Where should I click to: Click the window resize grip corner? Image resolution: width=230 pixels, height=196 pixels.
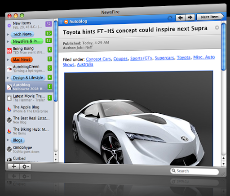click(x=223, y=174)
